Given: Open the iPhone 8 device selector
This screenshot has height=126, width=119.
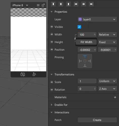Looking at the screenshot, I should coord(20,5).
